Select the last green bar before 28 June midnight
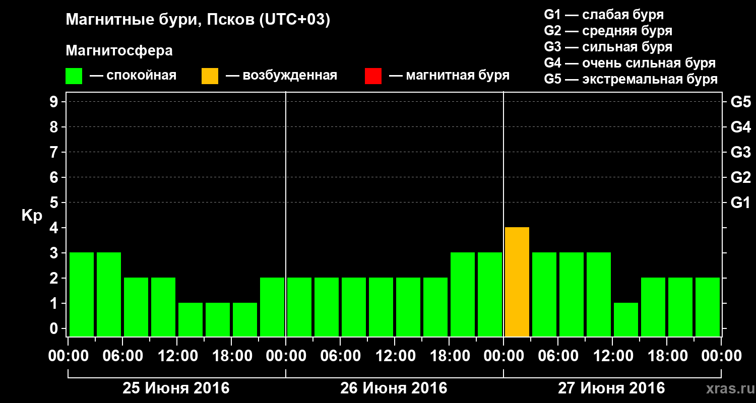756x403 pixels. [x=708, y=307]
